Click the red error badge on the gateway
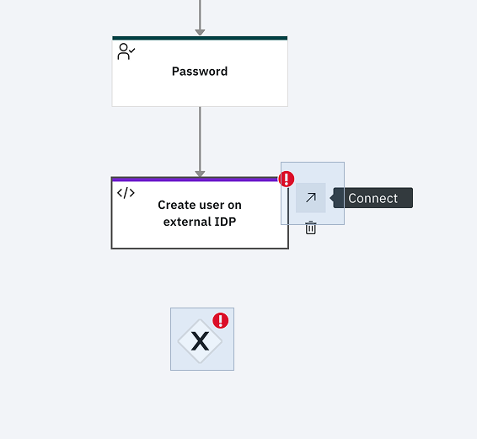The width and height of the screenshot is (477, 439). pyautogui.click(x=221, y=321)
